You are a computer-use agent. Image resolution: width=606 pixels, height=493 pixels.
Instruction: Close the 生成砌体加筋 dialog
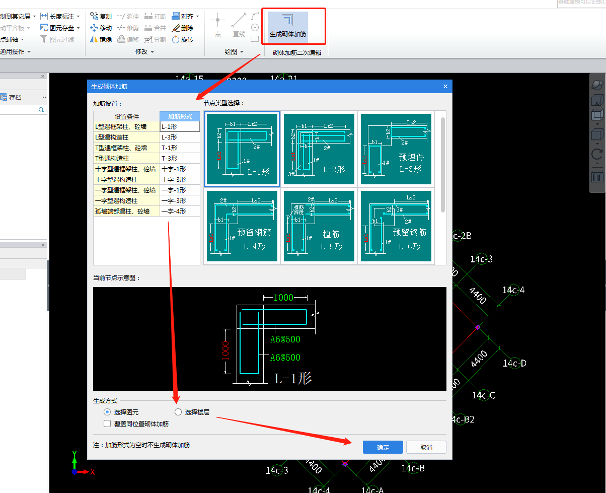click(445, 86)
